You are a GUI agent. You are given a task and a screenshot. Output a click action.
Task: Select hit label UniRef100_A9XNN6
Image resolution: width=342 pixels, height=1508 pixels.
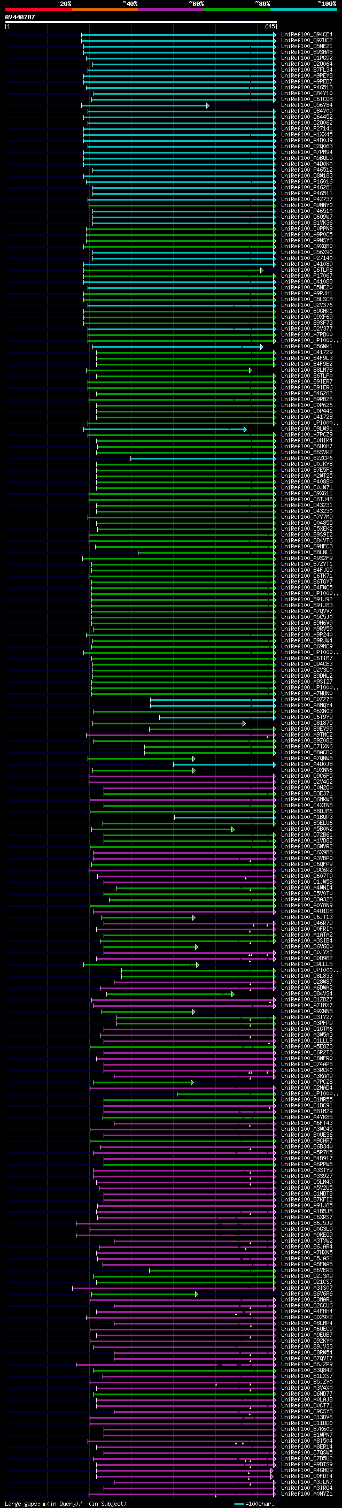[x=307, y=770]
